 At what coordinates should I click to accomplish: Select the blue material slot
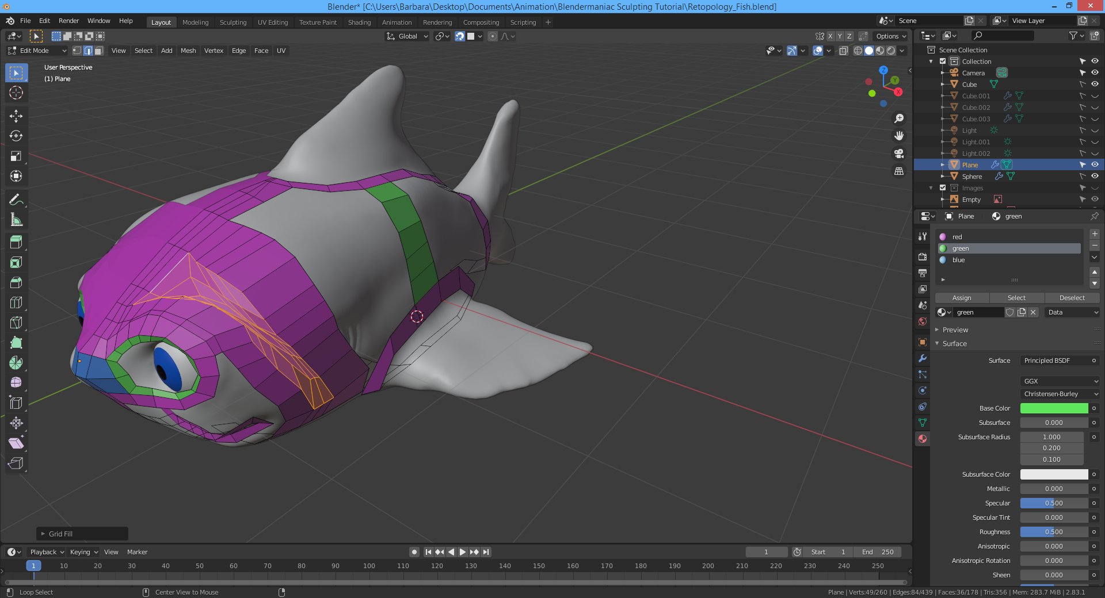click(x=958, y=260)
